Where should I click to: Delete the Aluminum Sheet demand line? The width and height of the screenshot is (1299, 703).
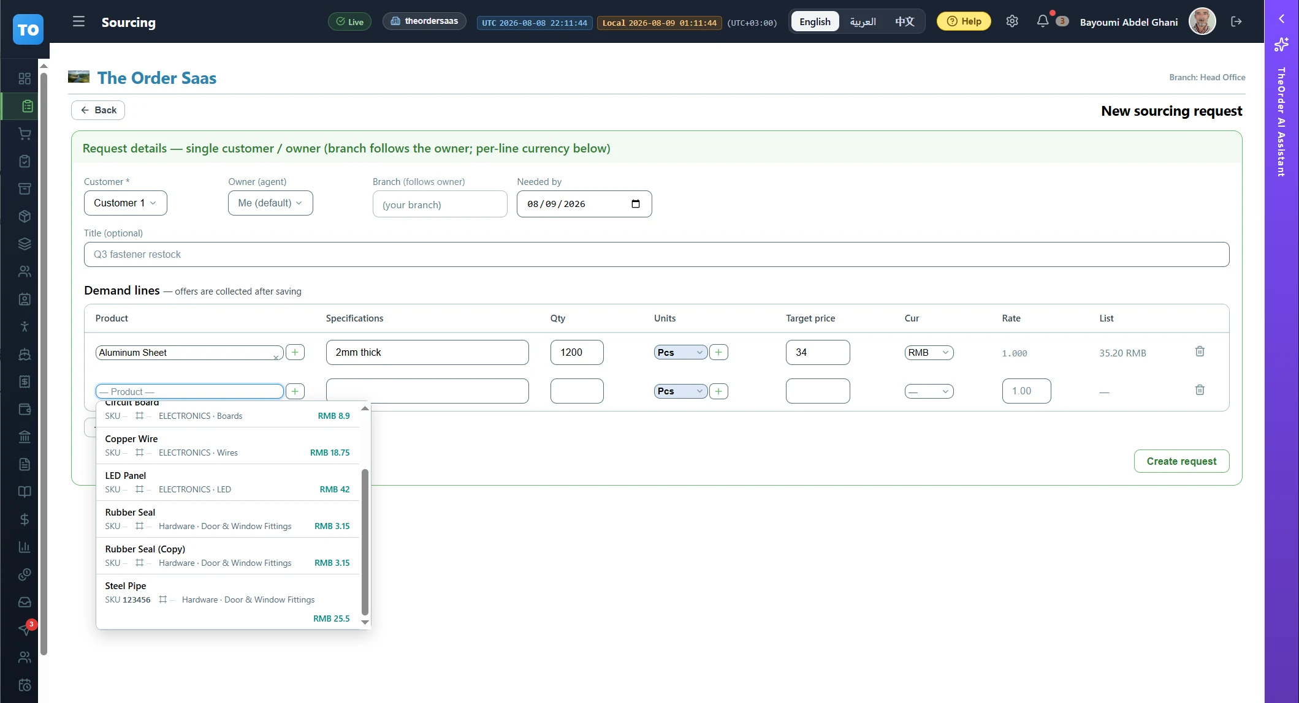[1200, 351]
